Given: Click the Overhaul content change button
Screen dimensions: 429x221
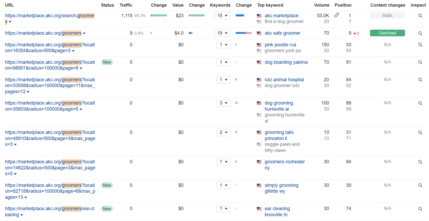Looking at the screenshot, I should 387,33.
